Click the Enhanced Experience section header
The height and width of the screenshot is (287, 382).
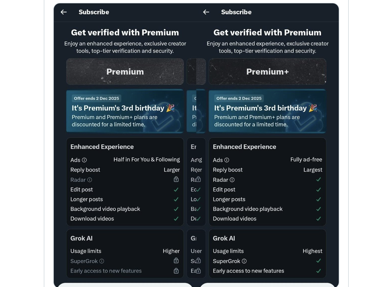[102, 147]
